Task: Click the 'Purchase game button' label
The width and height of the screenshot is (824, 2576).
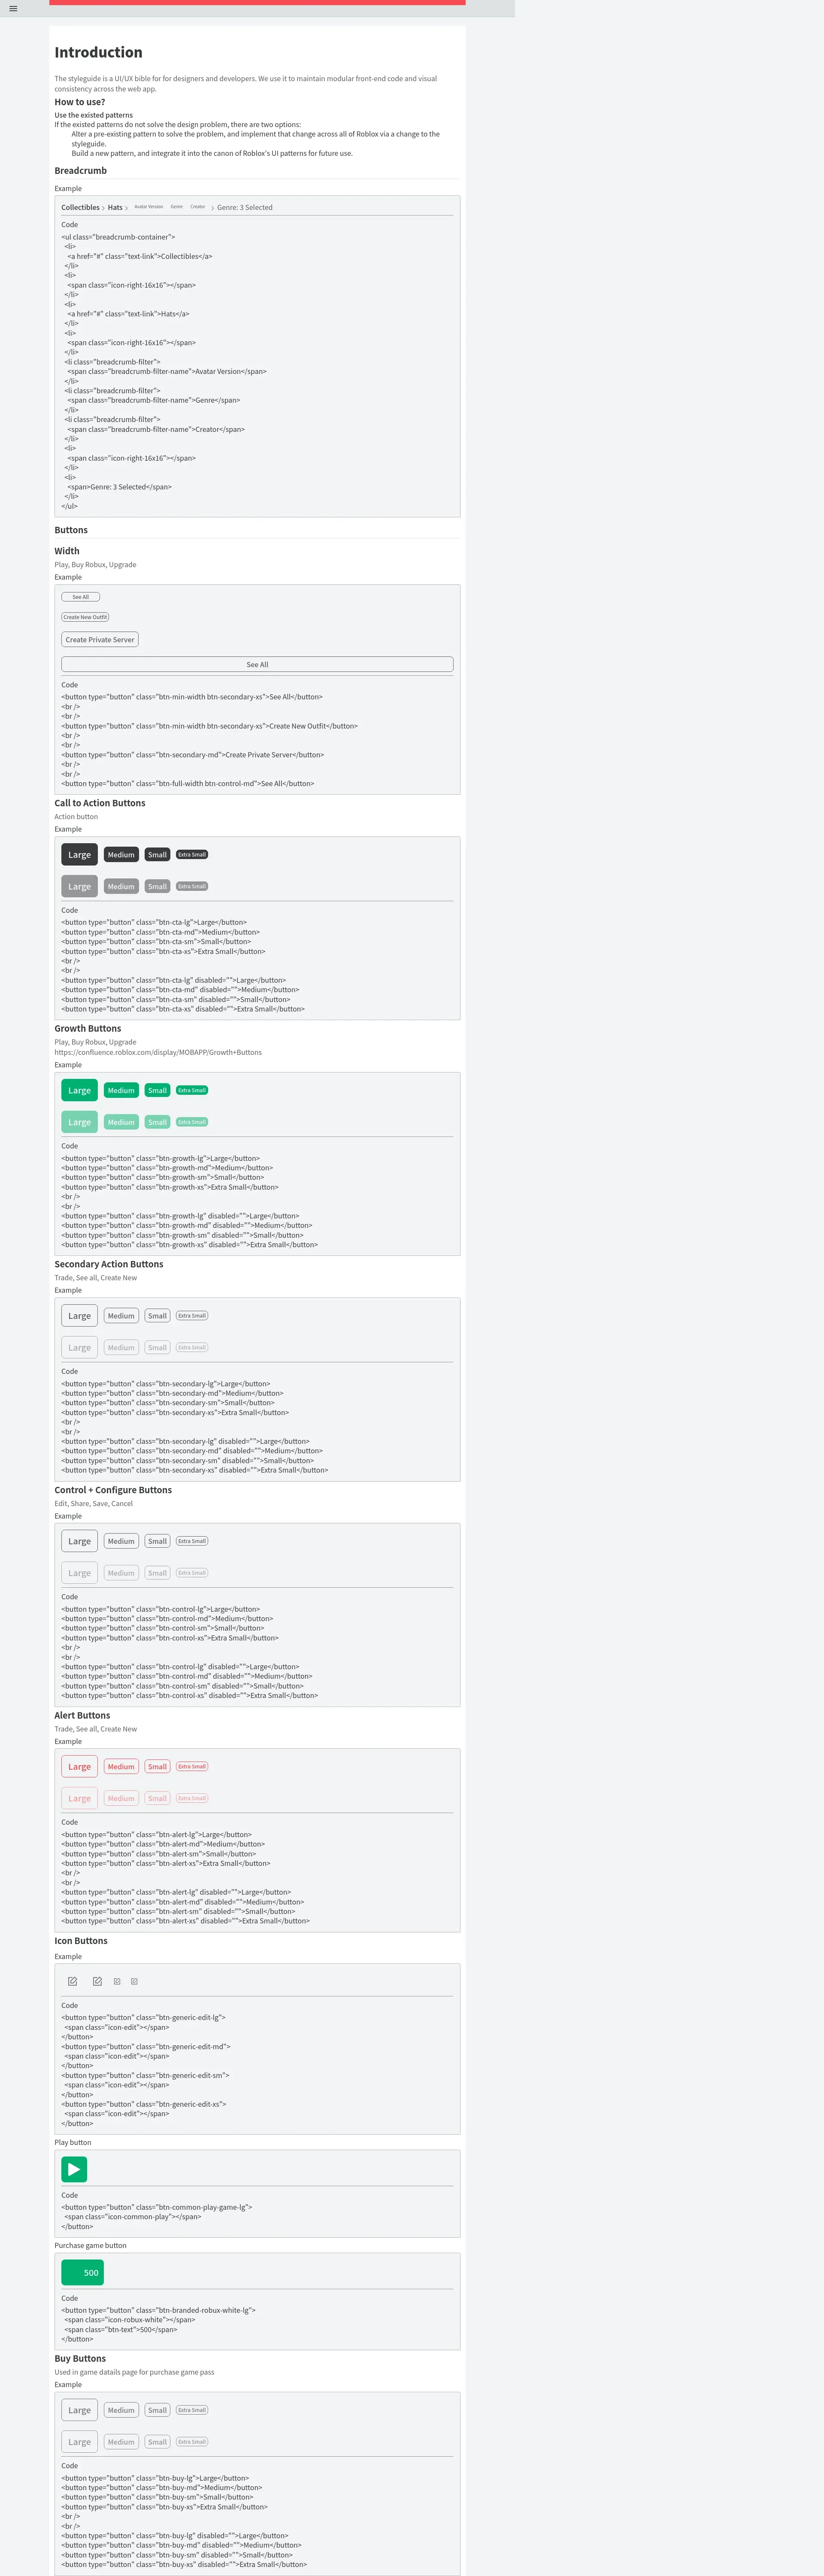Action: pyautogui.click(x=90, y=2246)
